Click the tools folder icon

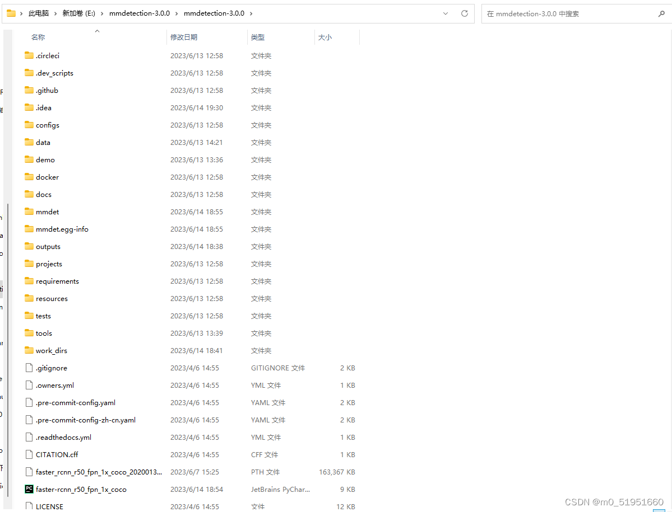point(29,333)
